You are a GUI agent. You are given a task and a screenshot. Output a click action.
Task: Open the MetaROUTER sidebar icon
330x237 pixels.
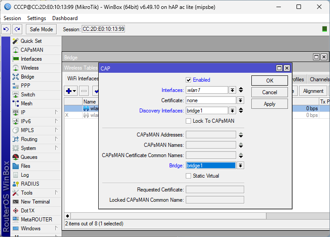[16, 220]
